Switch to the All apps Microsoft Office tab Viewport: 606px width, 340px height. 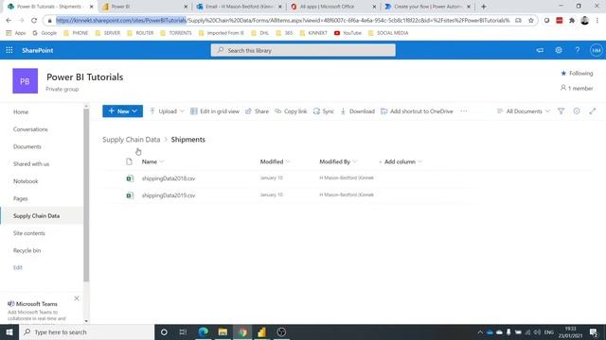(333, 7)
